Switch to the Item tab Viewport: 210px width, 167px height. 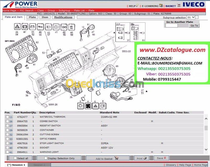tap(45, 17)
